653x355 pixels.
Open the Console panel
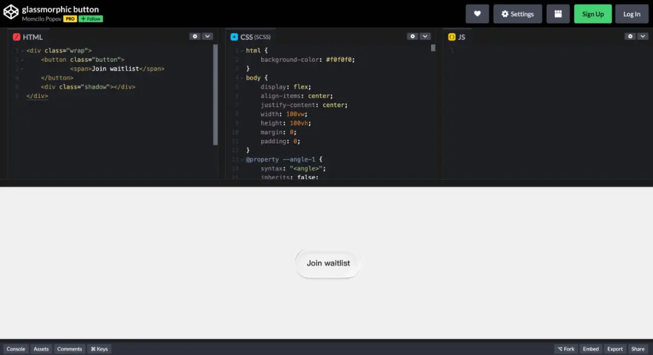16,349
